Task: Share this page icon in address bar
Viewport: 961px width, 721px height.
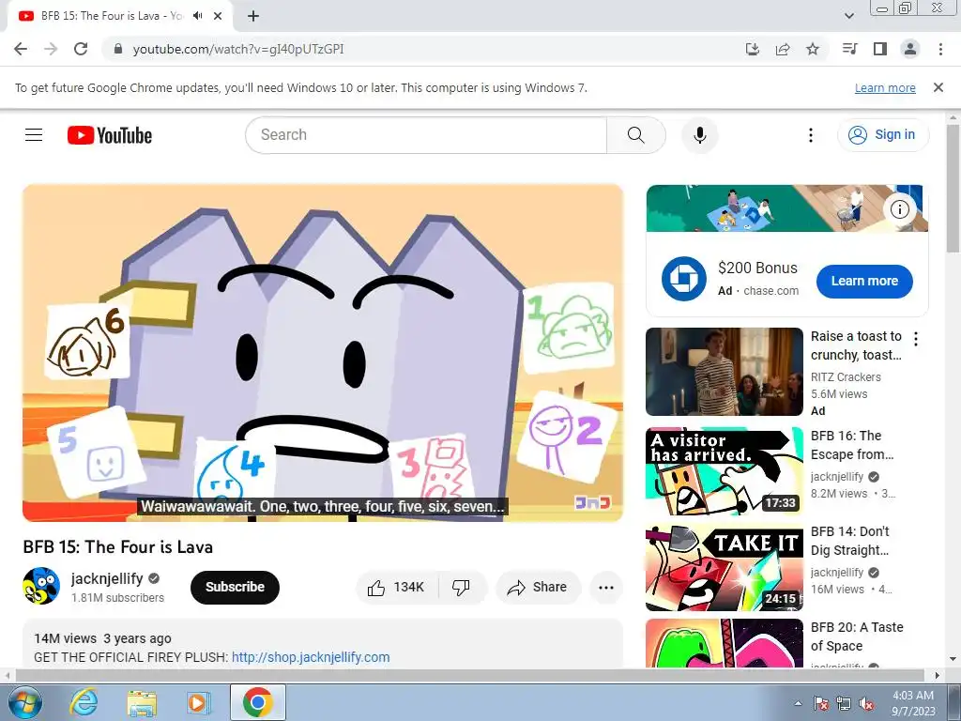Action: 783,49
